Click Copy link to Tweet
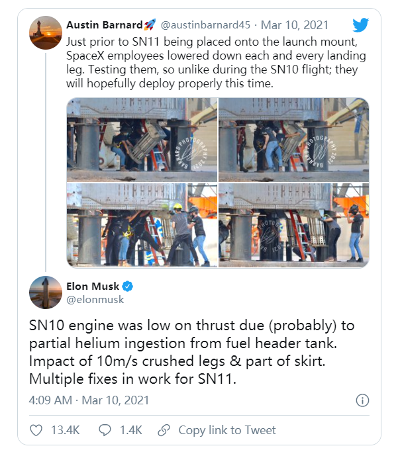 pyautogui.click(x=226, y=430)
